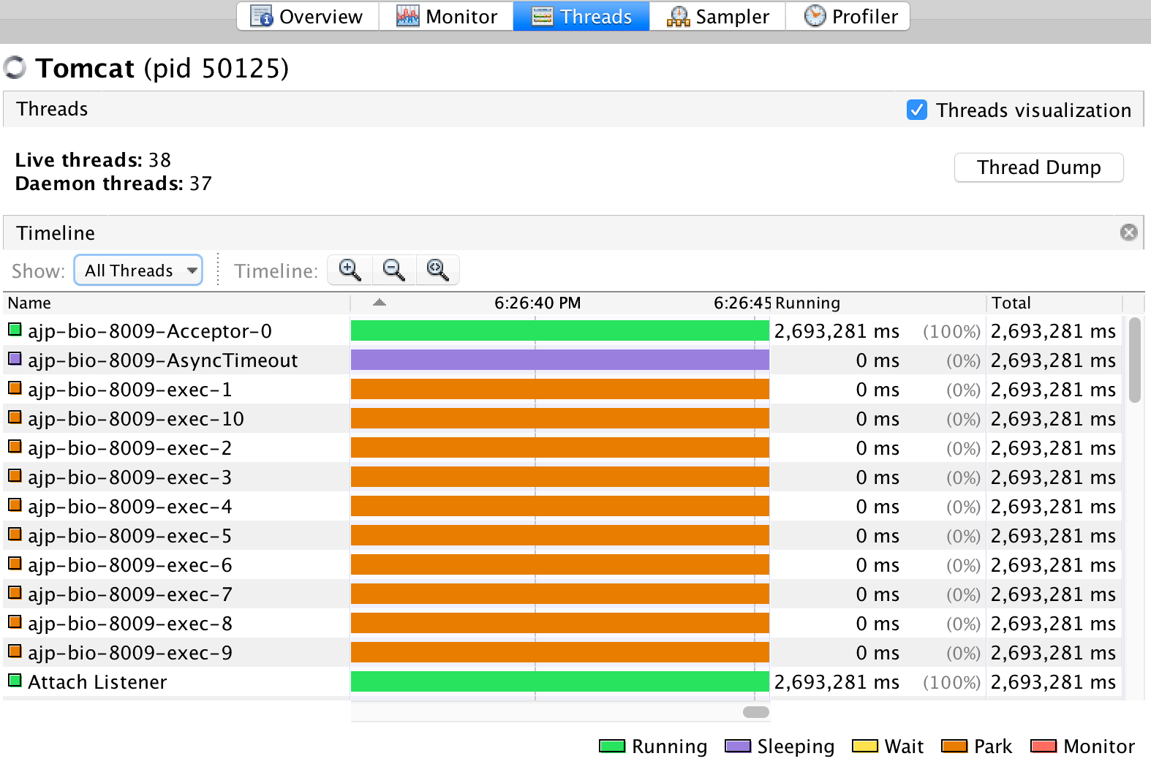Select the ajp-bio-8009-exec-7 thread name
The image size is (1151, 775).
[x=130, y=594]
